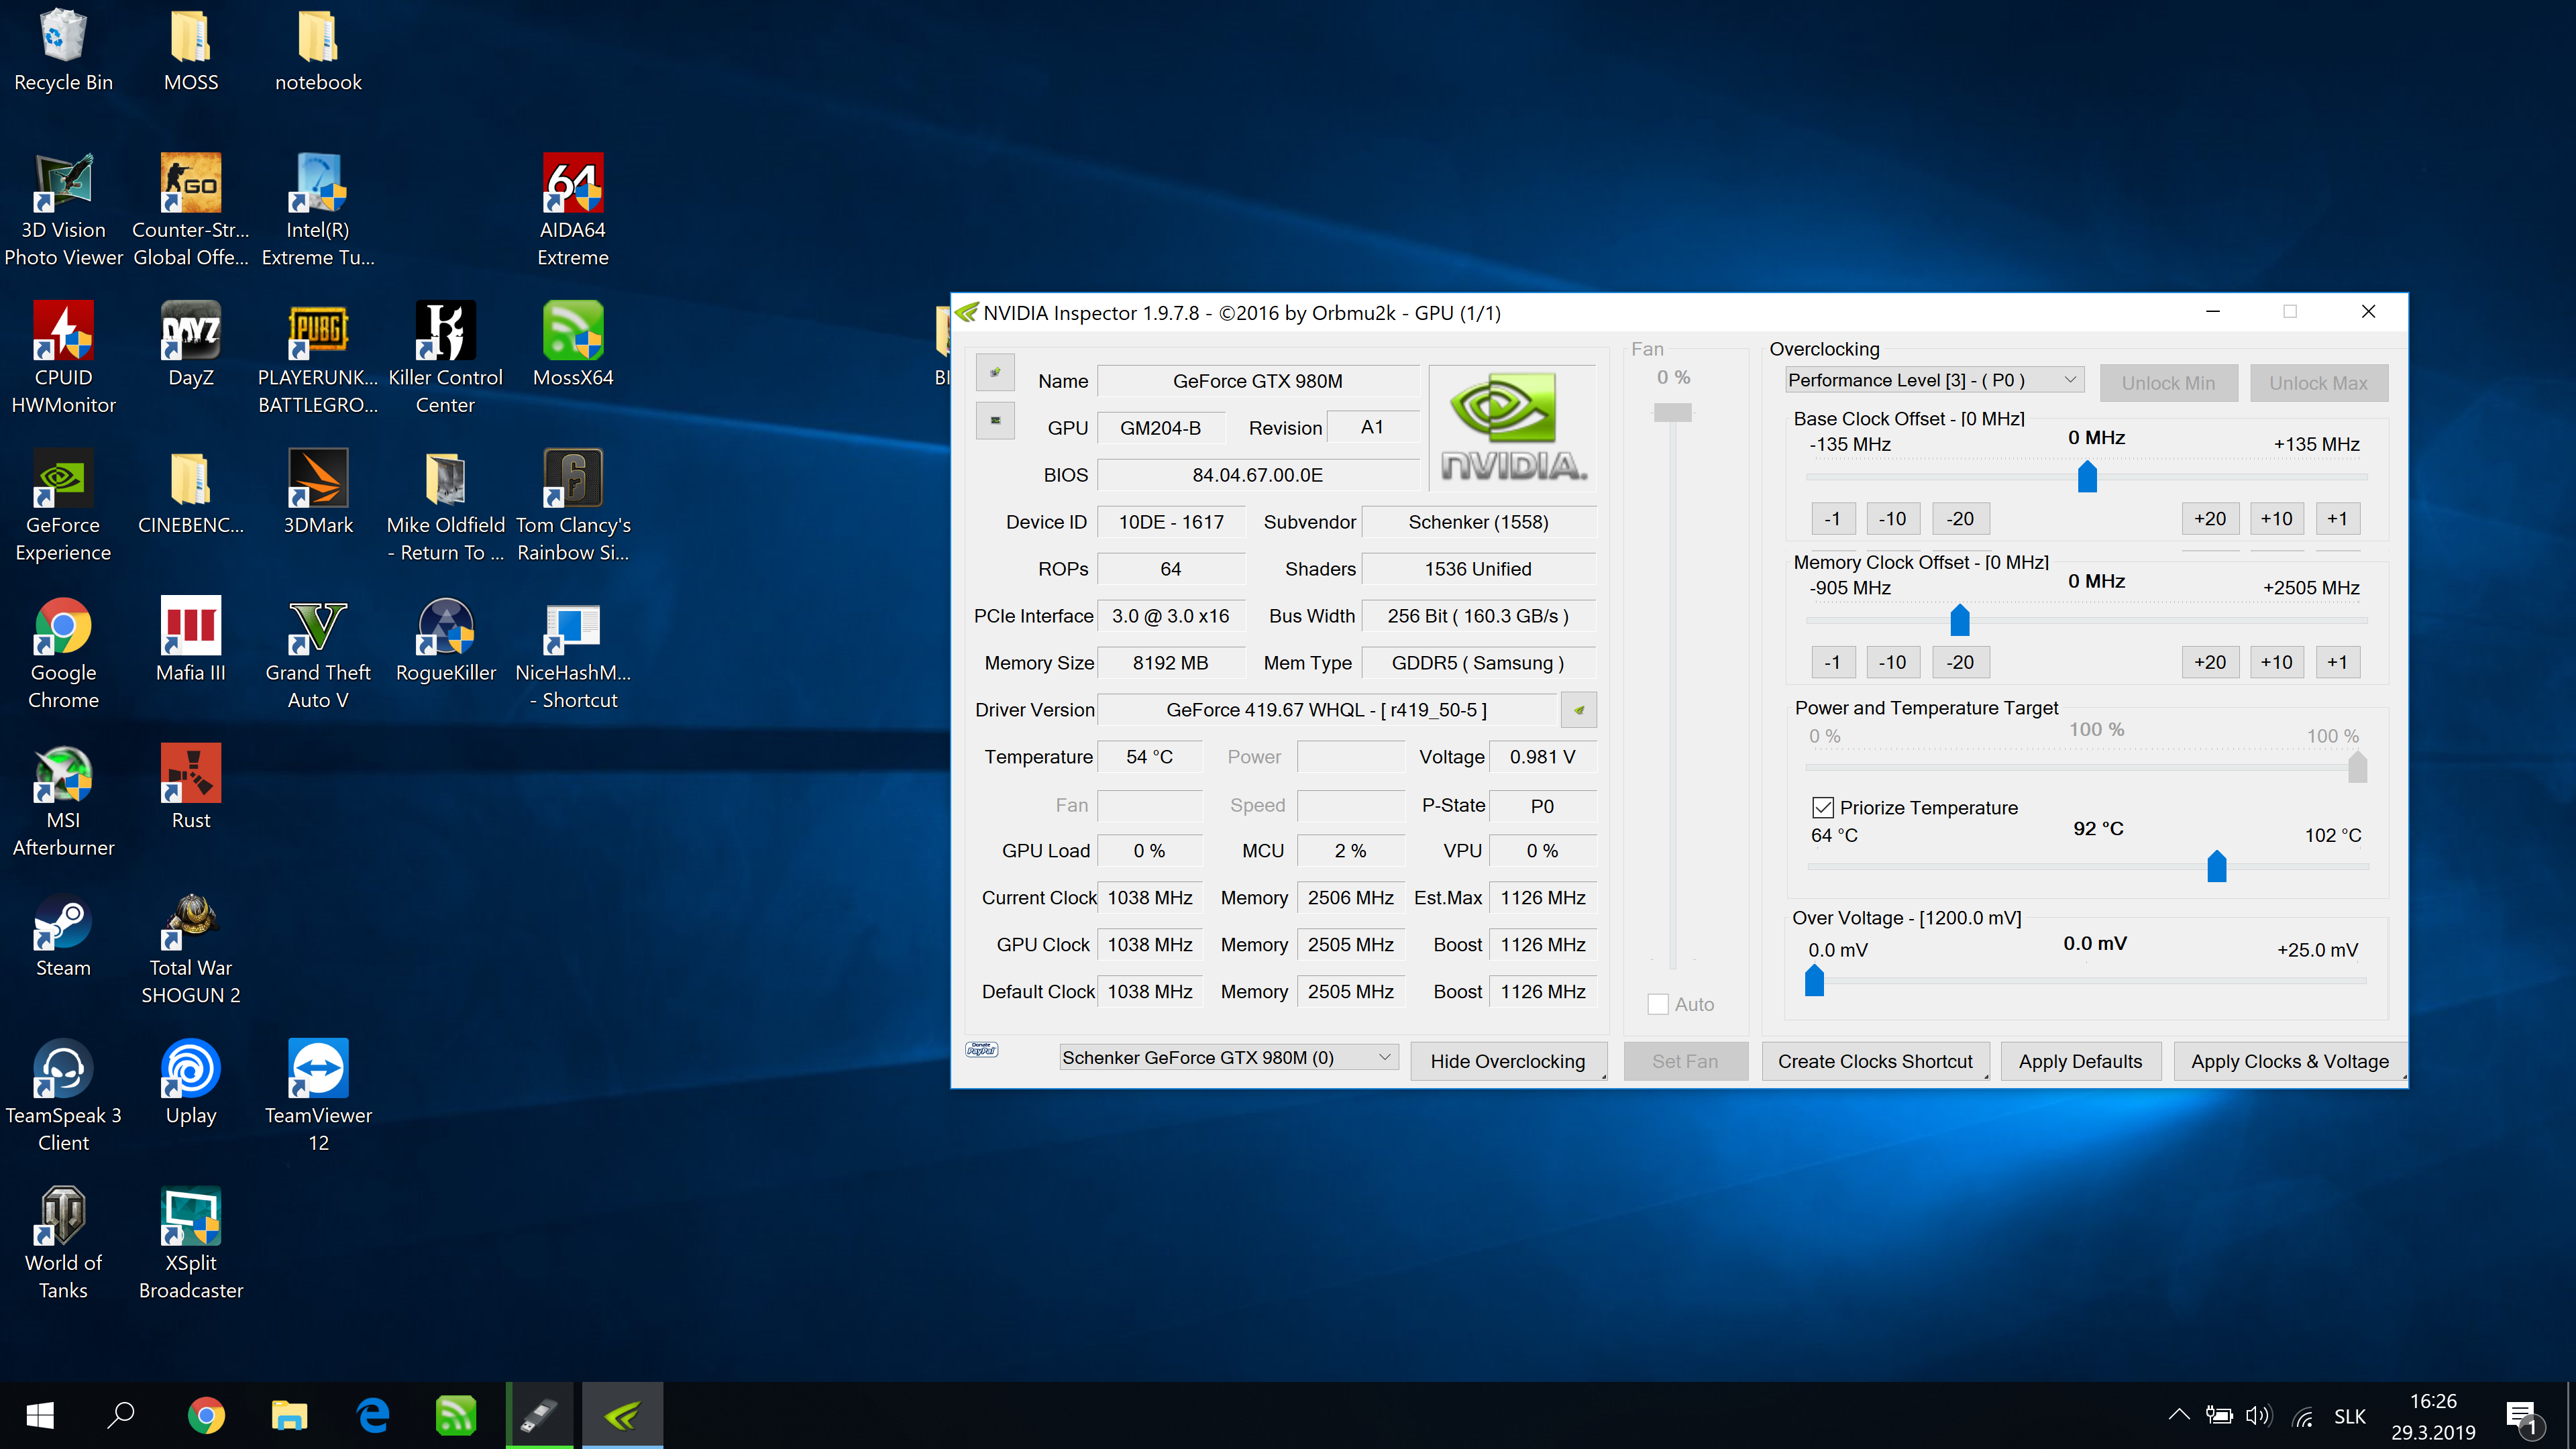Click the volume icon in system tray

tap(2258, 1415)
